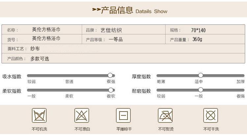The width and height of the screenshot is (247, 138).
Task: Click the do-not-machine-wash care icon
Action: point(39,115)
